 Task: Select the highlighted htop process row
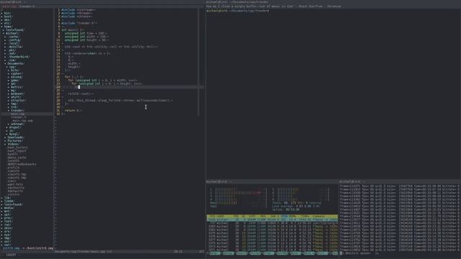point(272,219)
